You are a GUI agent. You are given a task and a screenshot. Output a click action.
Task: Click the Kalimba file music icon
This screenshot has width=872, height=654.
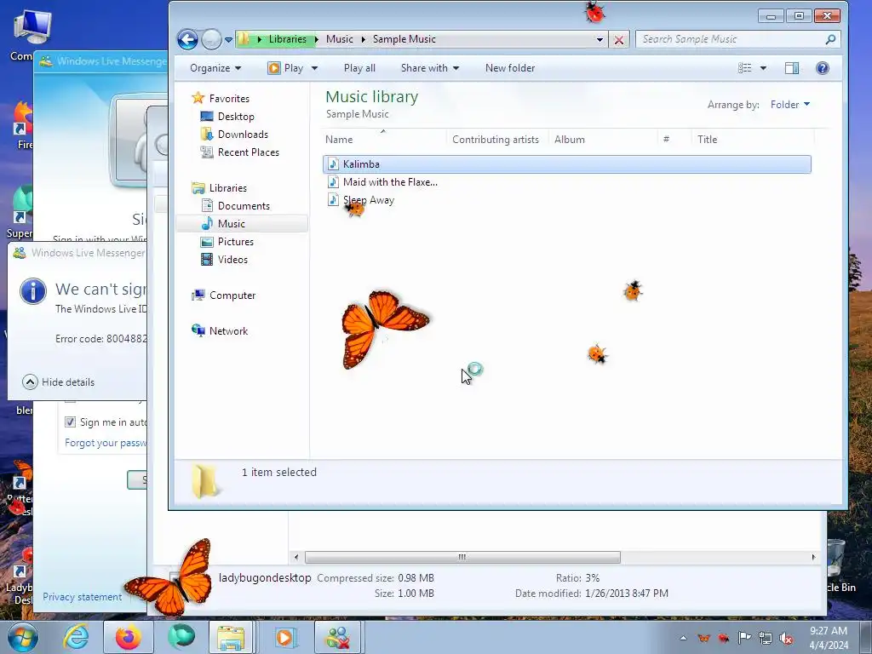[x=333, y=164]
